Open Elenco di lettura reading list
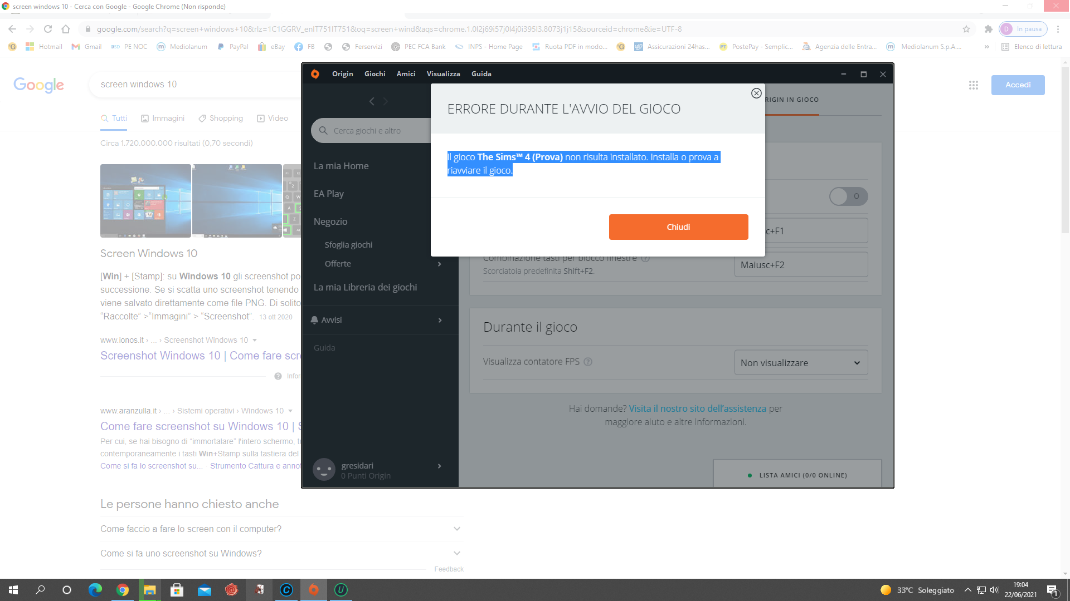Screen dimensions: 1070x601 [x=1032, y=47]
